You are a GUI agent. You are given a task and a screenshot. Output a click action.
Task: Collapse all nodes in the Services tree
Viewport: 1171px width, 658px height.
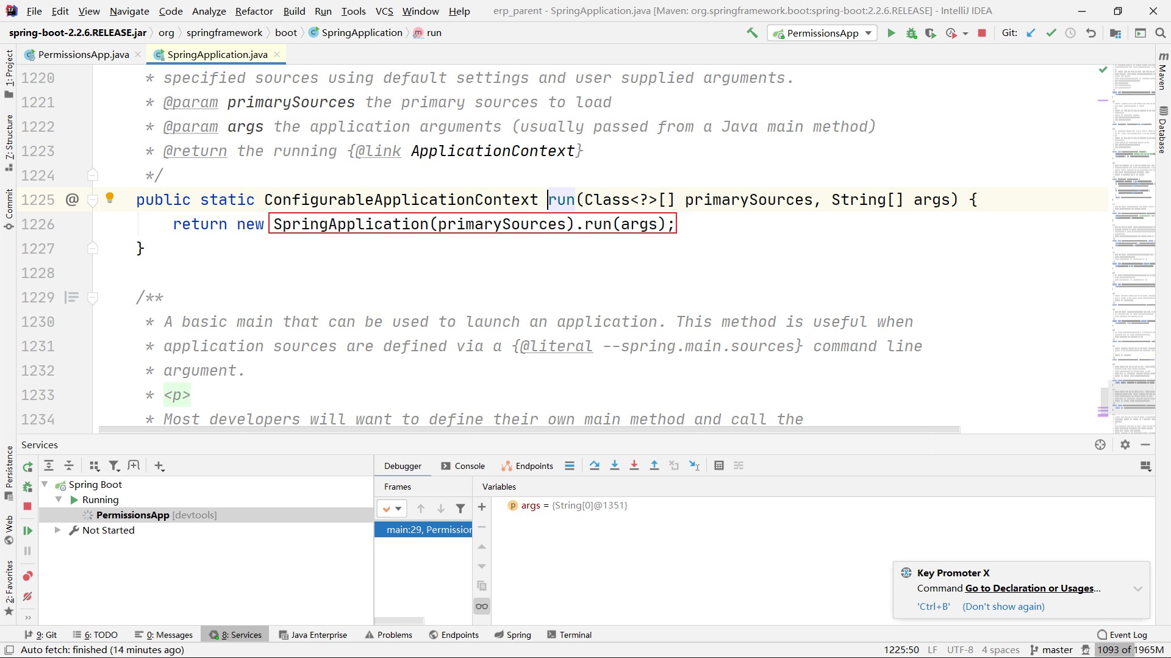click(69, 465)
